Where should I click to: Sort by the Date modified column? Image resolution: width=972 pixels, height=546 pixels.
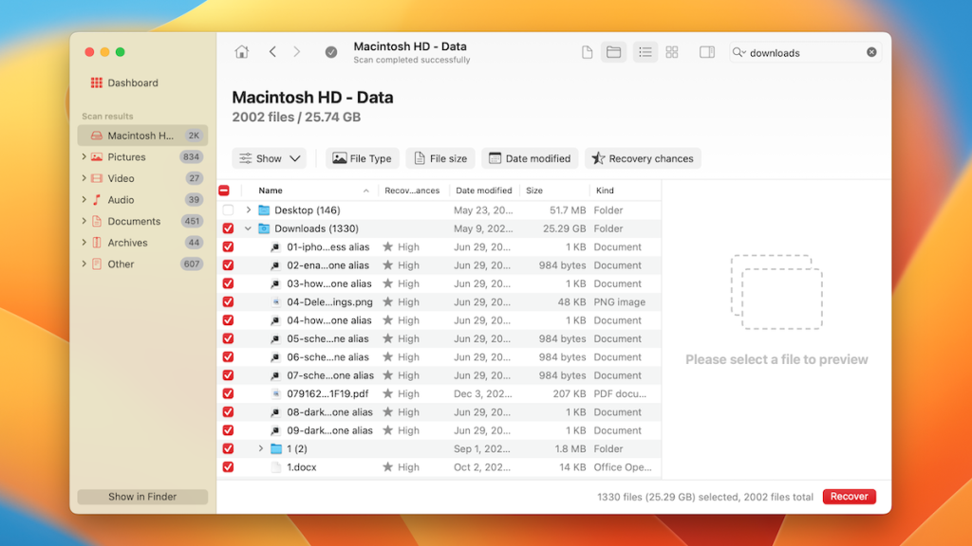(x=484, y=190)
